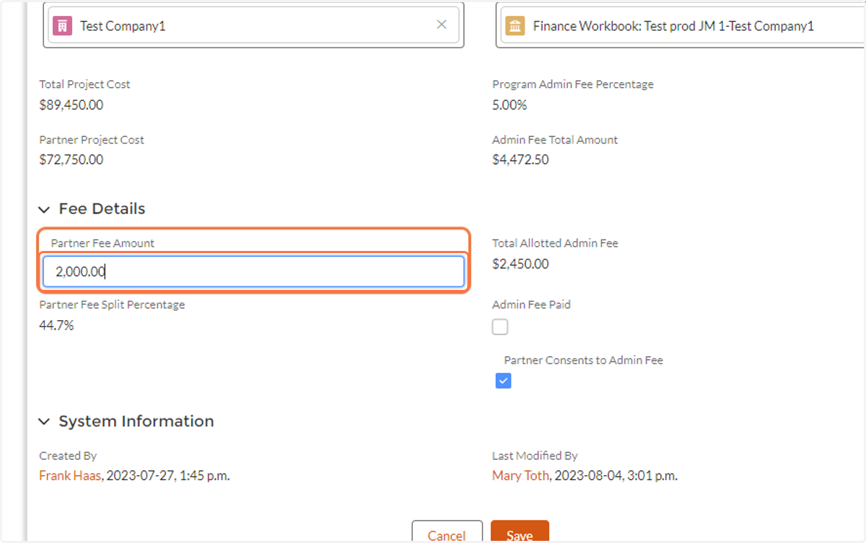Click the Partner Fee Split Percentage label
The image size is (866, 543).
coord(112,305)
